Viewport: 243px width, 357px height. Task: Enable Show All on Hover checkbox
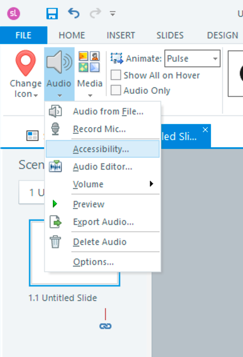[116, 75]
